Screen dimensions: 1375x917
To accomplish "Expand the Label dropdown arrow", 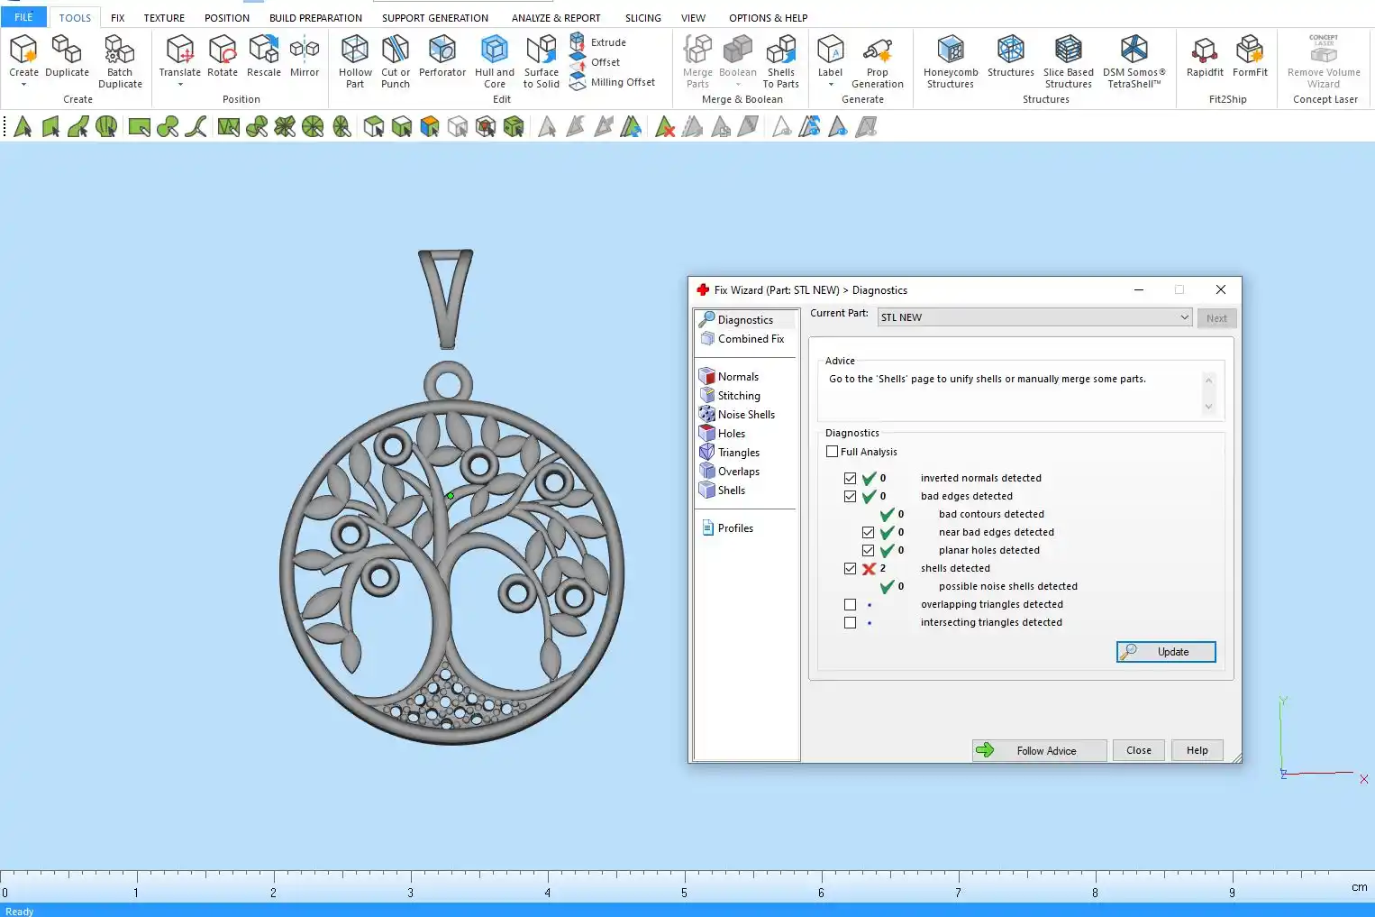I will point(830,85).
